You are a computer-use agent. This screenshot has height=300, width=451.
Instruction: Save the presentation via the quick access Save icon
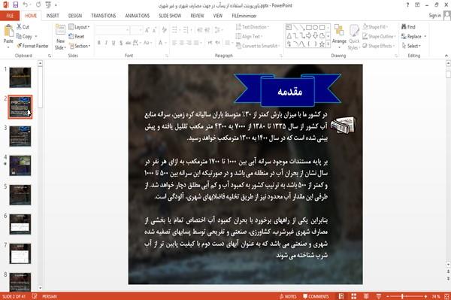[16, 5]
